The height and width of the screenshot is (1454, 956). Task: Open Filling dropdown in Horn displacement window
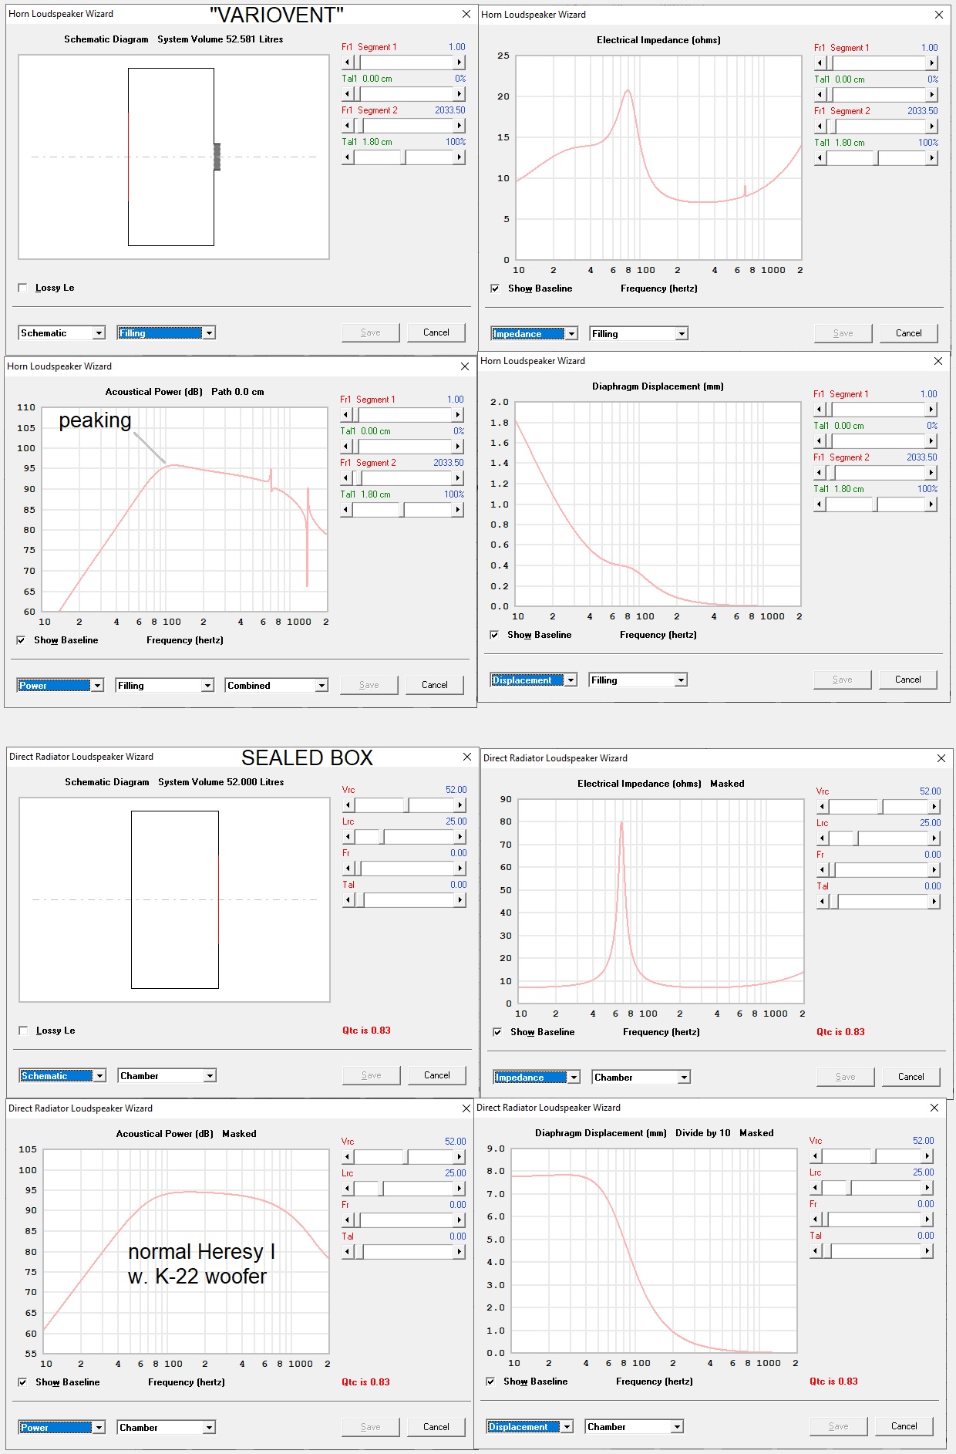pos(638,680)
